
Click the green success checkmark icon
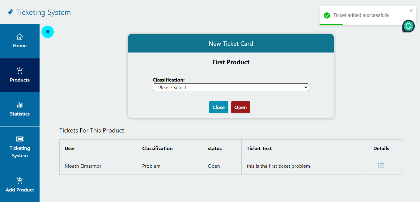(x=327, y=15)
